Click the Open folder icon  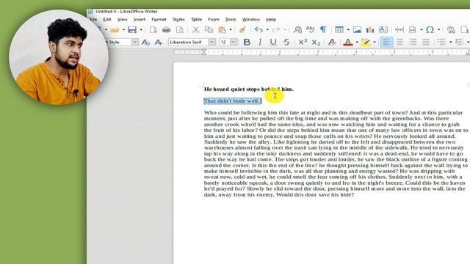pyautogui.click(x=115, y=29)
